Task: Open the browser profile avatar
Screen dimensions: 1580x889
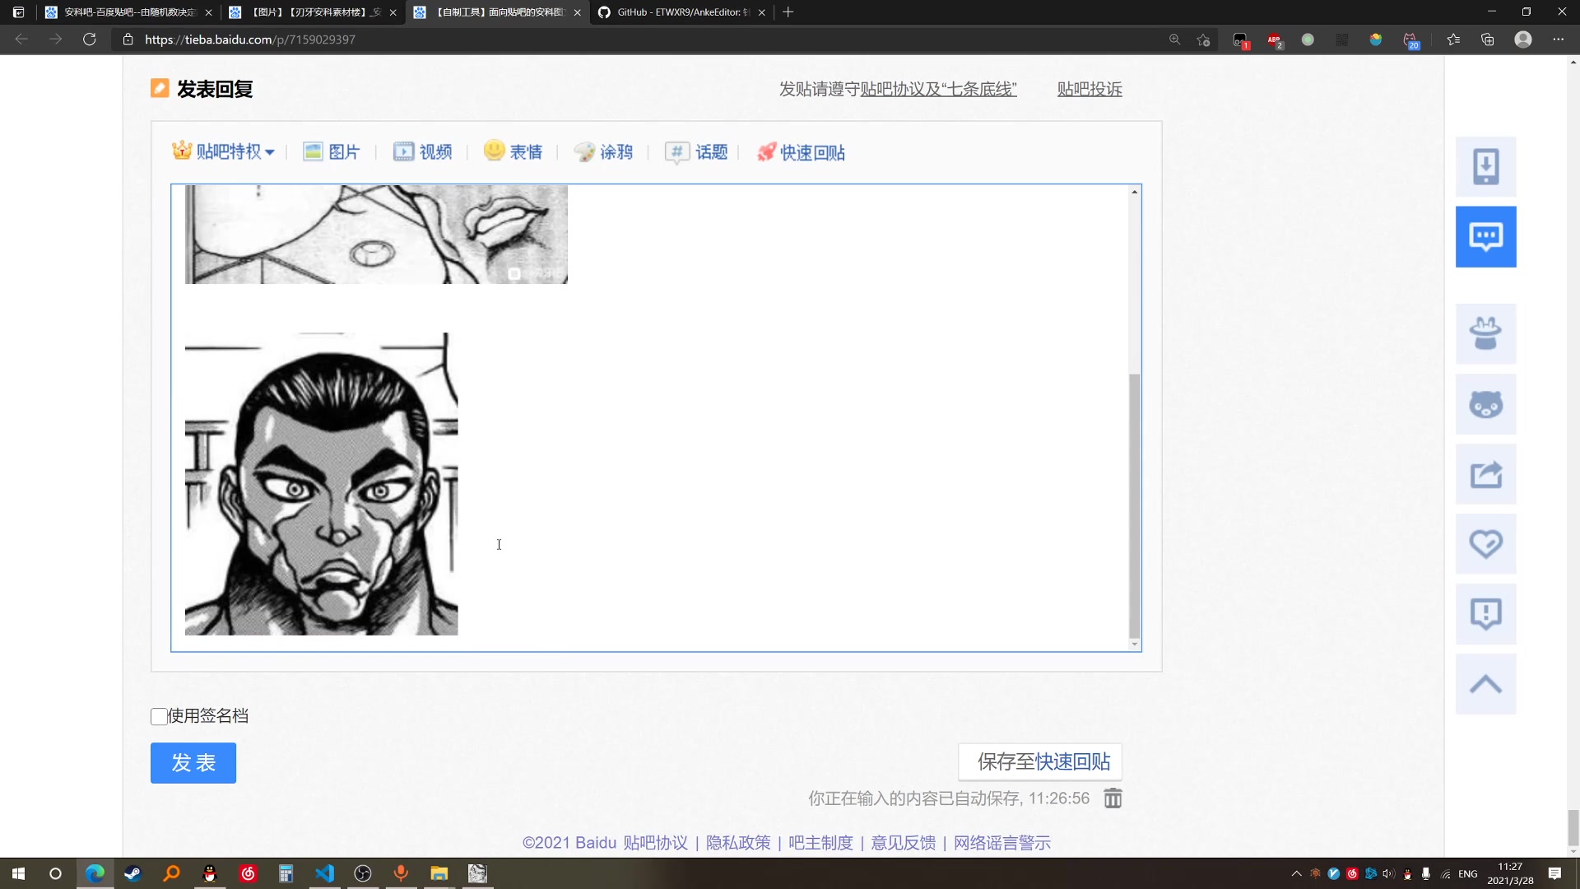Action: [x=1523, y=40]
